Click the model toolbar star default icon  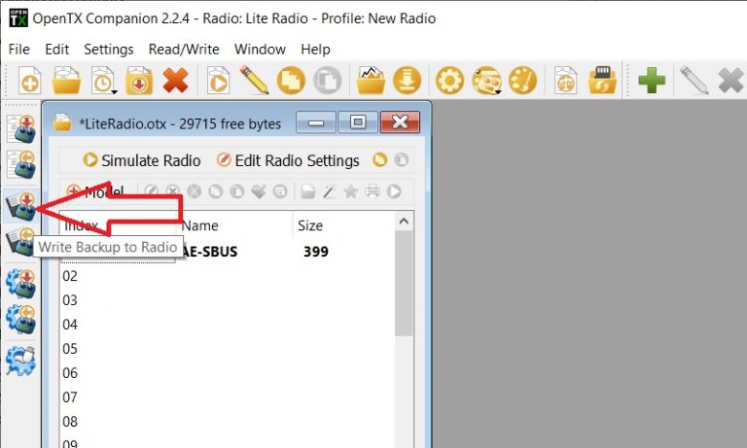pos(350,191)
